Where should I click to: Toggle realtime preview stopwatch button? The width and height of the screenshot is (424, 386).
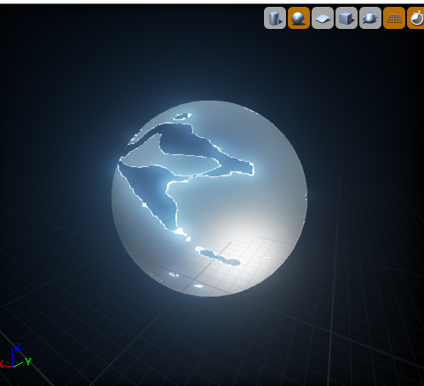(x=415, y=18)
